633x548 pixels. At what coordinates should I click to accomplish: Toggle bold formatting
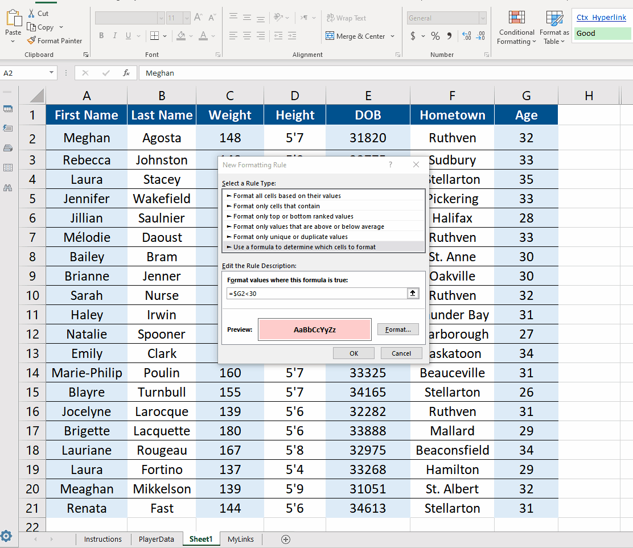[x=101, y=35]
